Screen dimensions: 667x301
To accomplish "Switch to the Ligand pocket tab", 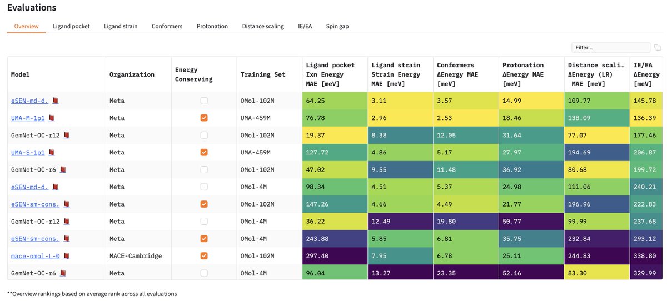I will [x=71, y=26].
